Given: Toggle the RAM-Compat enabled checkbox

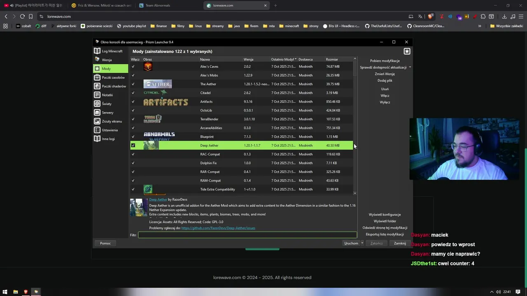Looking at the screenshot, I should (x=133, y=180).
